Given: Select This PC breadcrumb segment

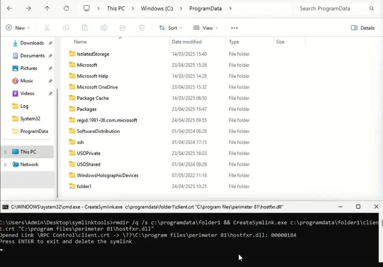Looking at the screenshot, I should pos(116,8).
